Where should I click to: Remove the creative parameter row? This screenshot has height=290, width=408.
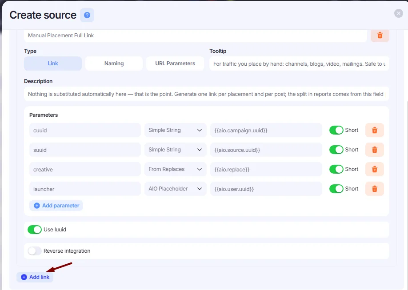pyautogui.click(x=374, y=169)
